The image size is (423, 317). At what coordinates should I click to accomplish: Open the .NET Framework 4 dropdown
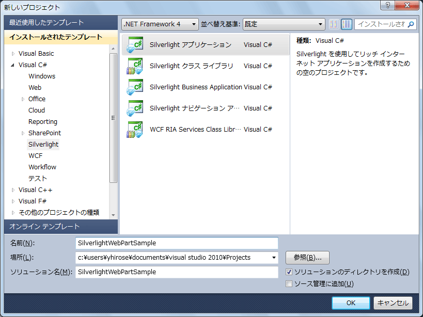[x=160, y=24]
